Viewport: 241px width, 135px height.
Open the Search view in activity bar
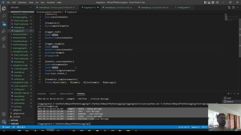4,16
